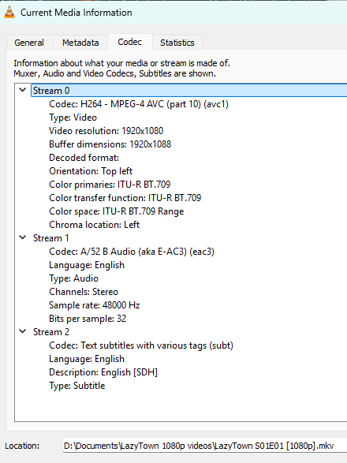
Task: Collapse the Stream 1 chevron
Action: [23, 237]
